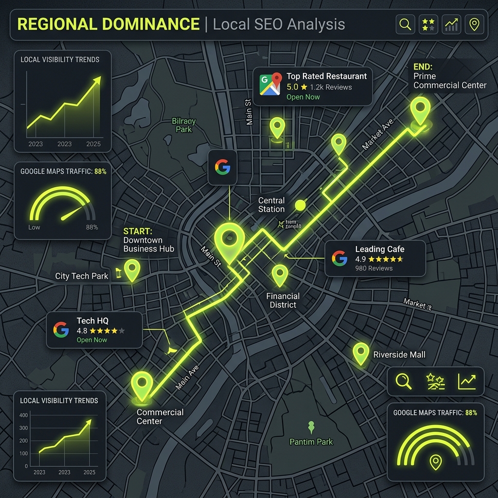498x498 pixels.
Task: Click the Central Station glowing dot marker
Action: click(x=300, y=205)
